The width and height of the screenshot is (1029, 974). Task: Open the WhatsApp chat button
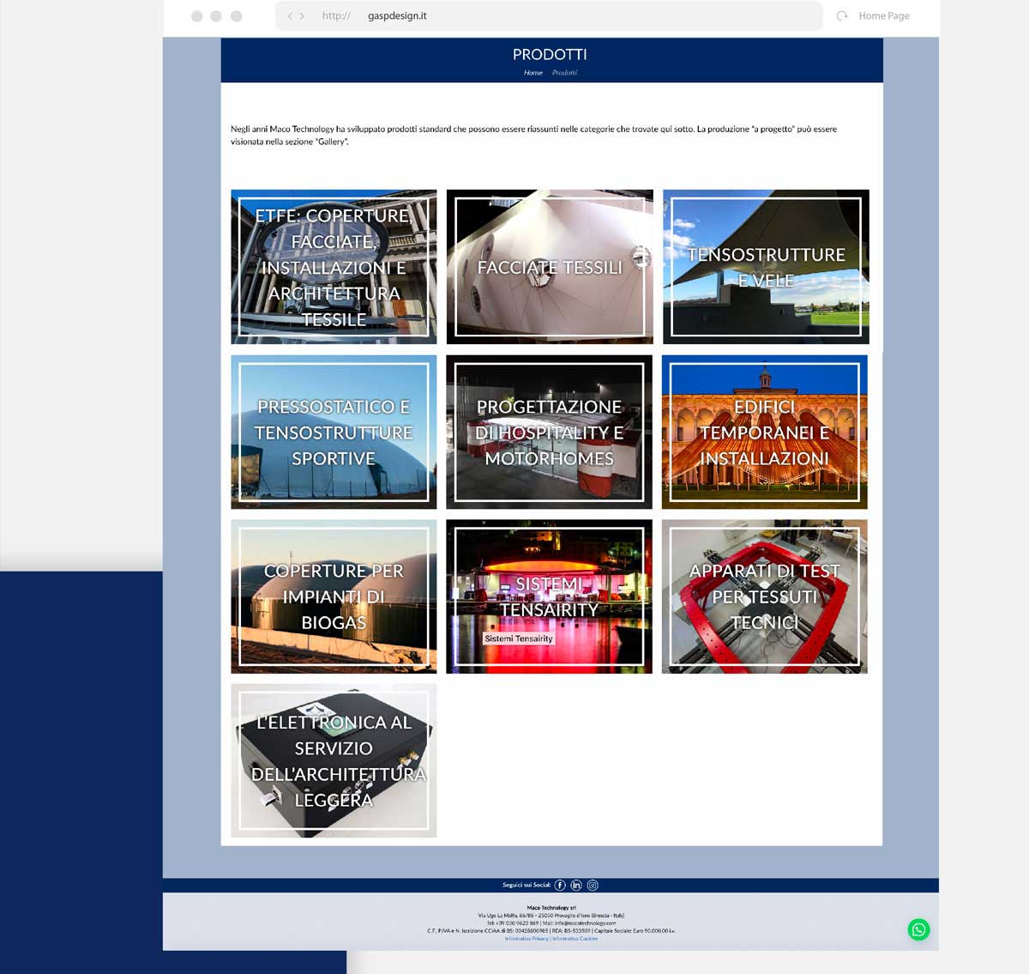point(918,929)
